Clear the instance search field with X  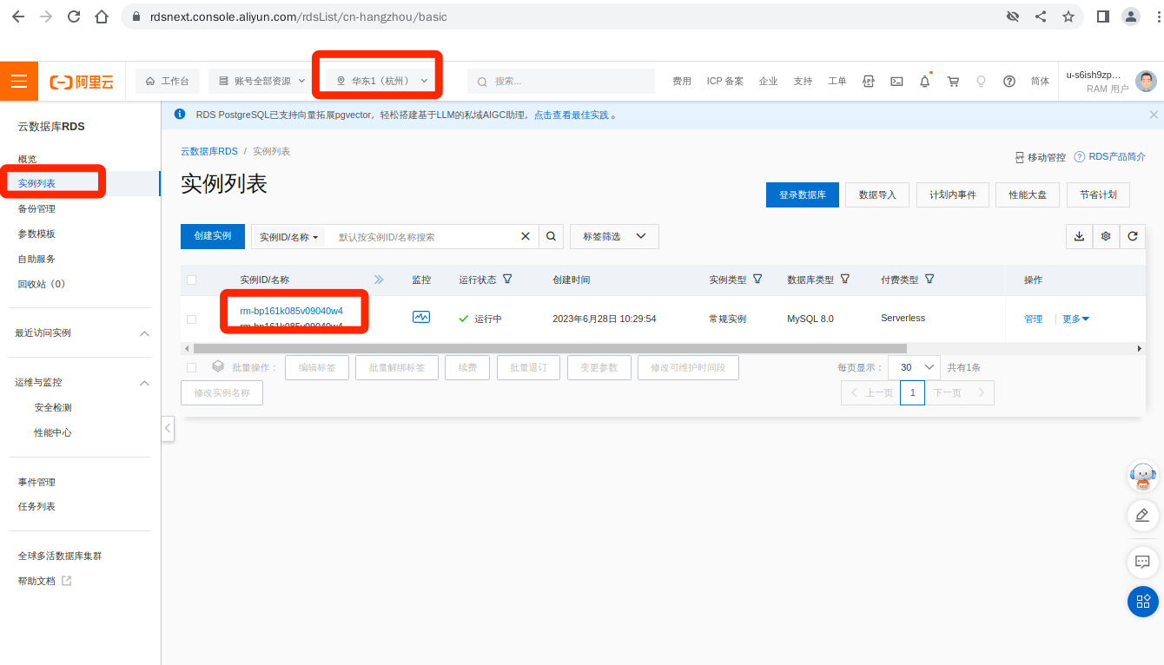[525, 236]
